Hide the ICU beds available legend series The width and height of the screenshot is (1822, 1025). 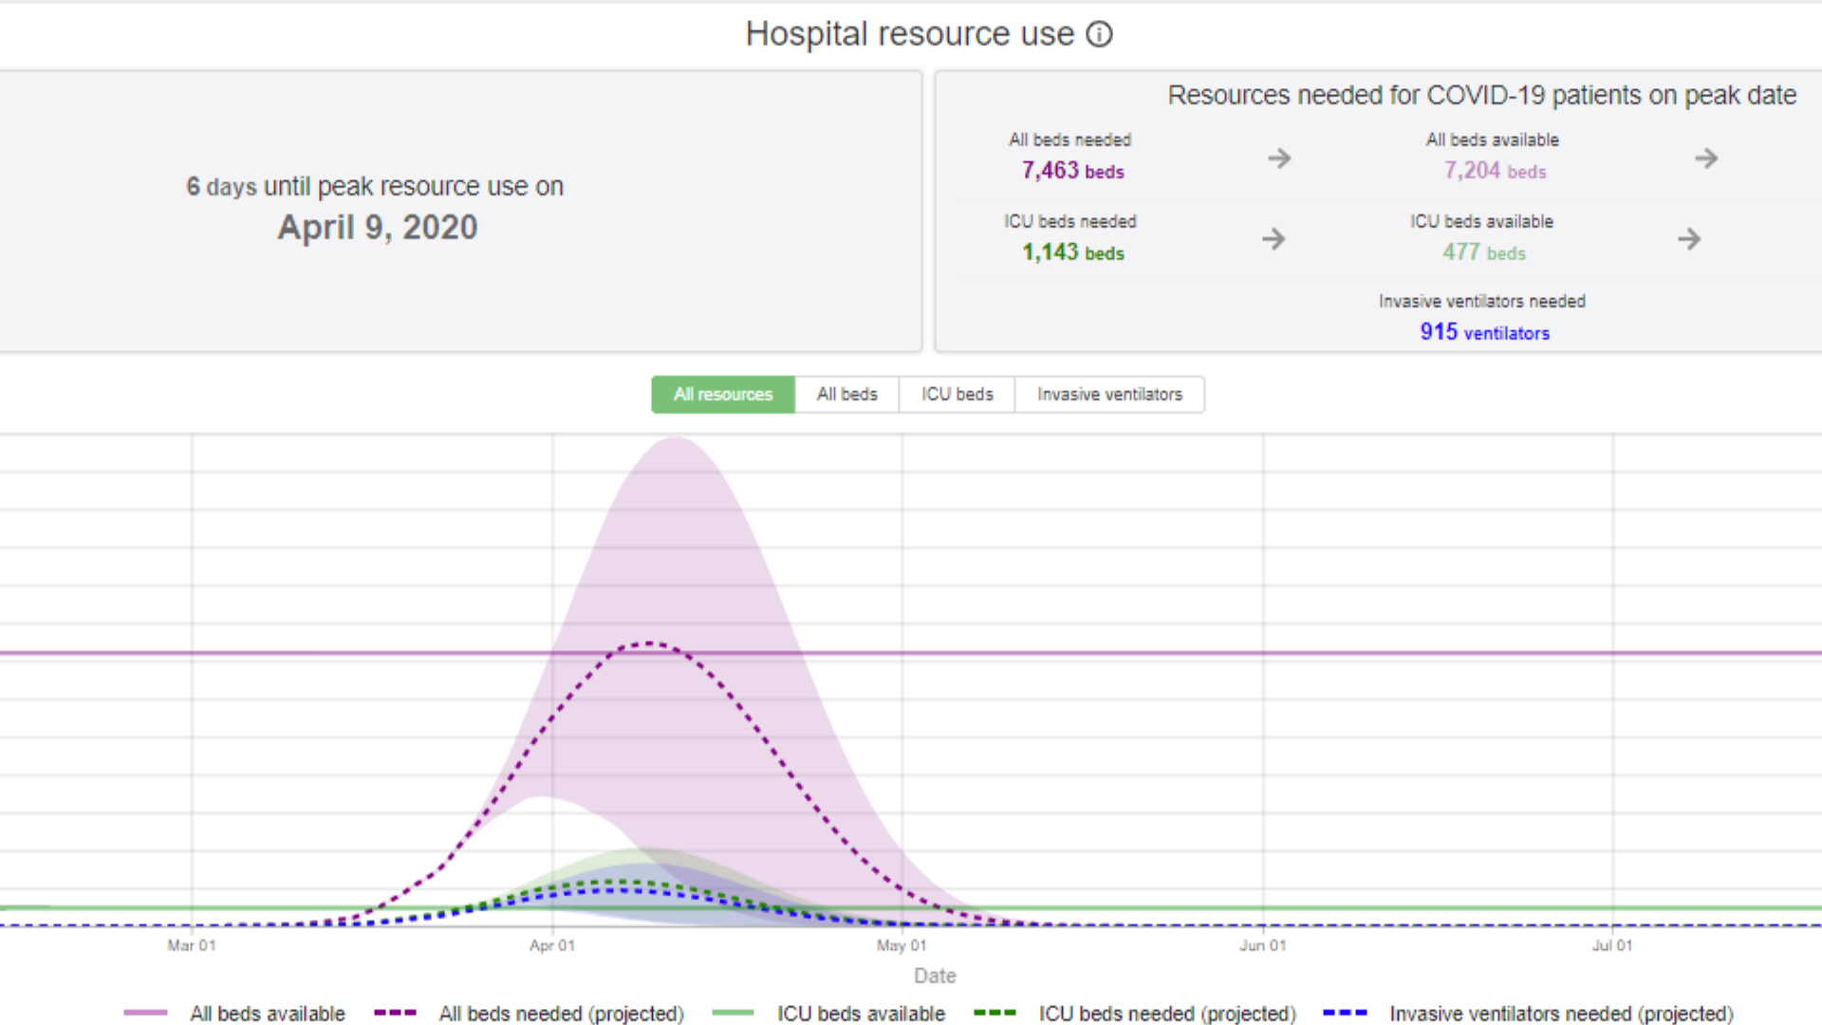[860, 1014]
